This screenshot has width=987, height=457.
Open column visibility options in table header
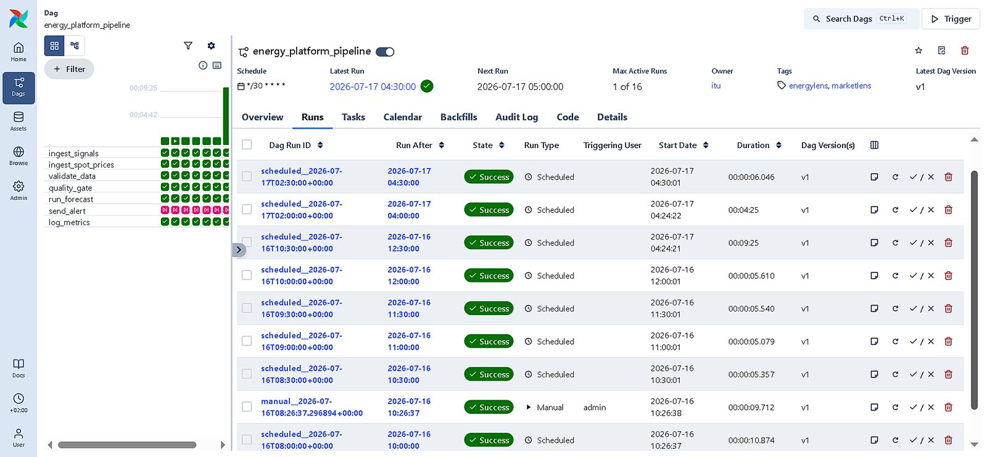tap(874, 145)
